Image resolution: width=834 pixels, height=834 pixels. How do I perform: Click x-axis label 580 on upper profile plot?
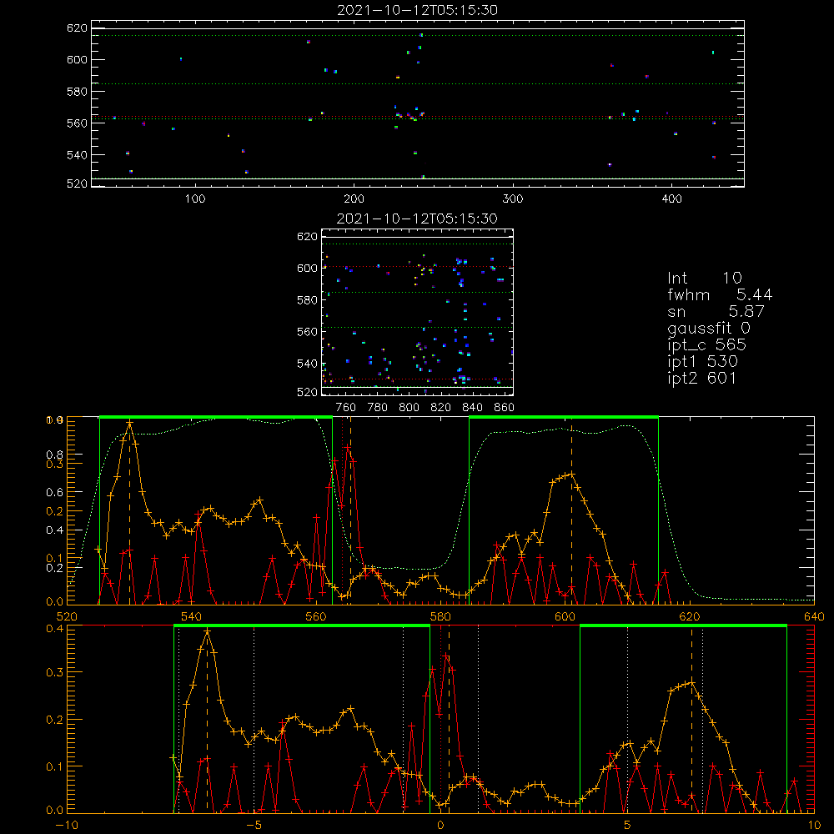pyautogui.click(x=440, y=616)
